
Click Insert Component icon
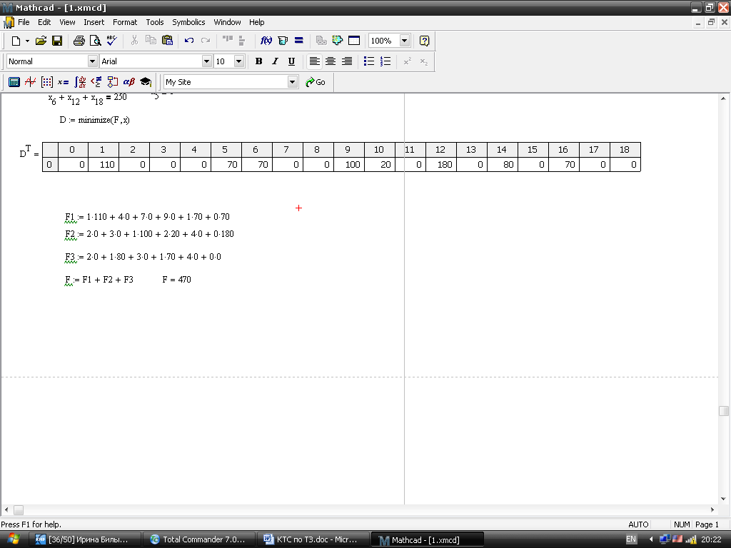point(338,41)
